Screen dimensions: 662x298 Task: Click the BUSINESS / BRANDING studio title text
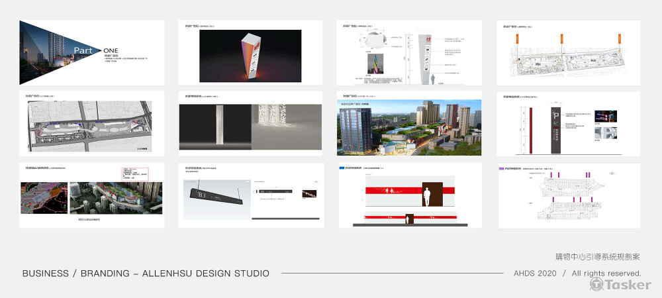(146, 273)
